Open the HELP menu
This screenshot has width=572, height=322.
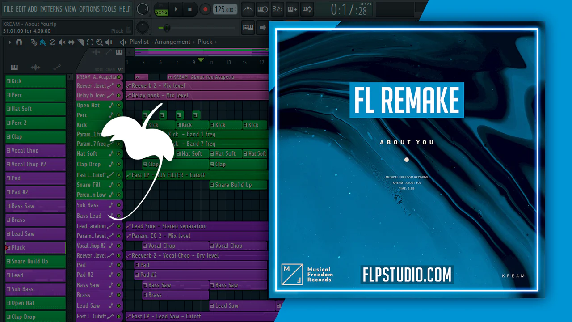pos(125,9)
